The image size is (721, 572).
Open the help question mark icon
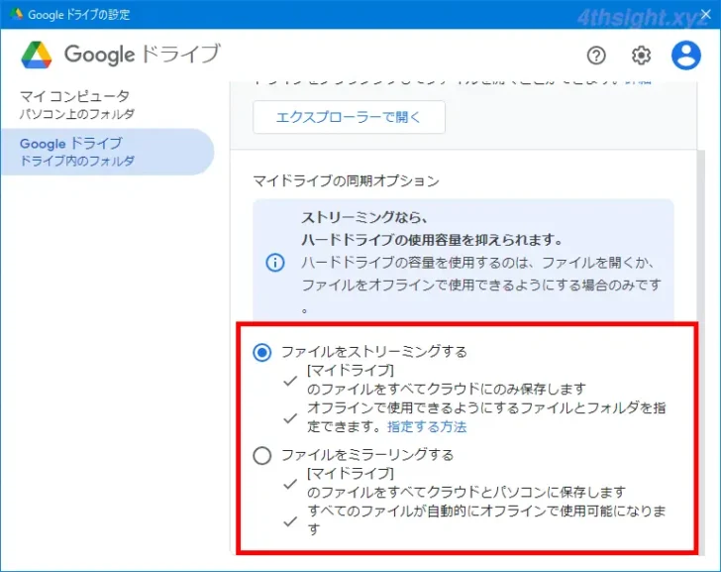click(596, 56)
